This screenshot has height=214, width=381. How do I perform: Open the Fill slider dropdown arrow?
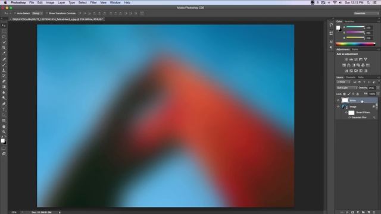pos(378,94)
